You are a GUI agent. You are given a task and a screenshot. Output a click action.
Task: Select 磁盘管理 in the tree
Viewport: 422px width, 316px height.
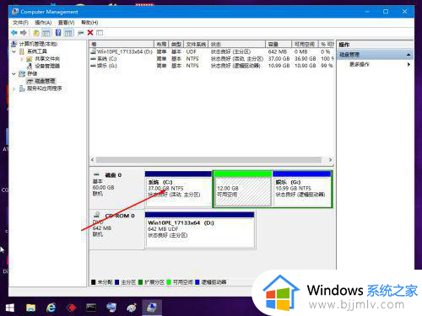point(45,81)
